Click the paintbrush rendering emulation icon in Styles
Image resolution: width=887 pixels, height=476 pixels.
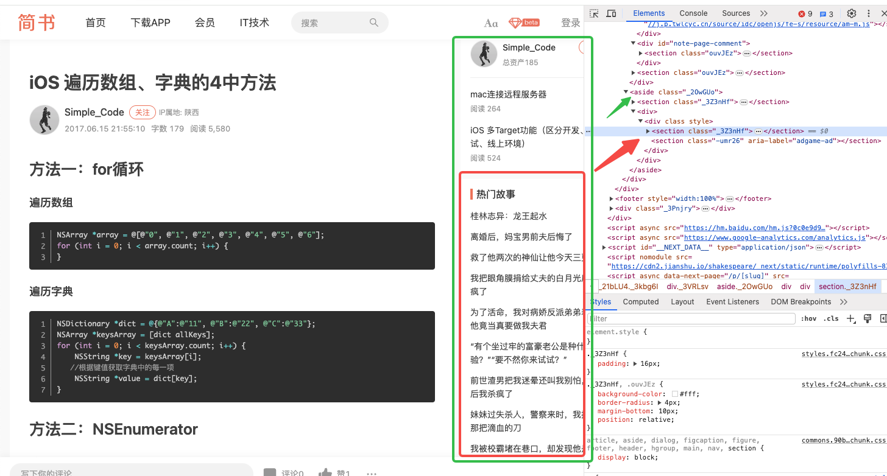pos(868,318)
